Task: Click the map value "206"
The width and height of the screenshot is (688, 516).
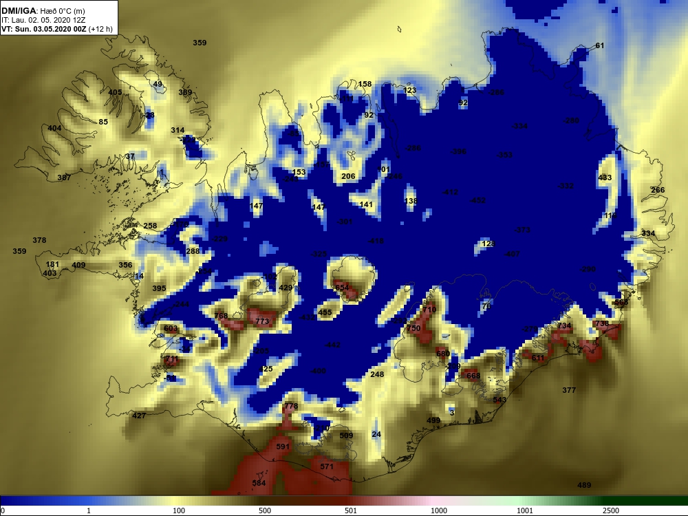Action: click(348, 176)
